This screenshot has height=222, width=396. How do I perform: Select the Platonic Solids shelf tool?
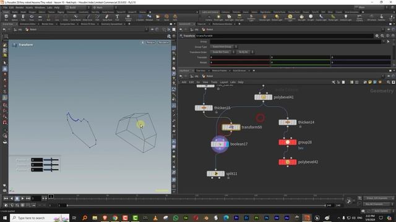(x=128, y=17)
